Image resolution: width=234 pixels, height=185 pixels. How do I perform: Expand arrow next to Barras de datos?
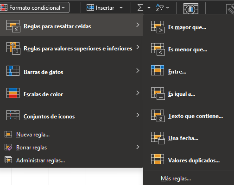click(138, 71)
